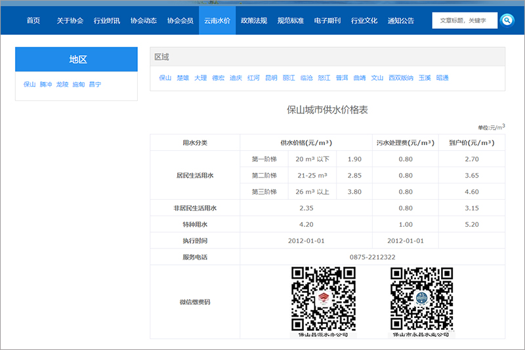Click the 地区 sidebar header
This screenshot has width=525, height=350.
coord(76,59)
